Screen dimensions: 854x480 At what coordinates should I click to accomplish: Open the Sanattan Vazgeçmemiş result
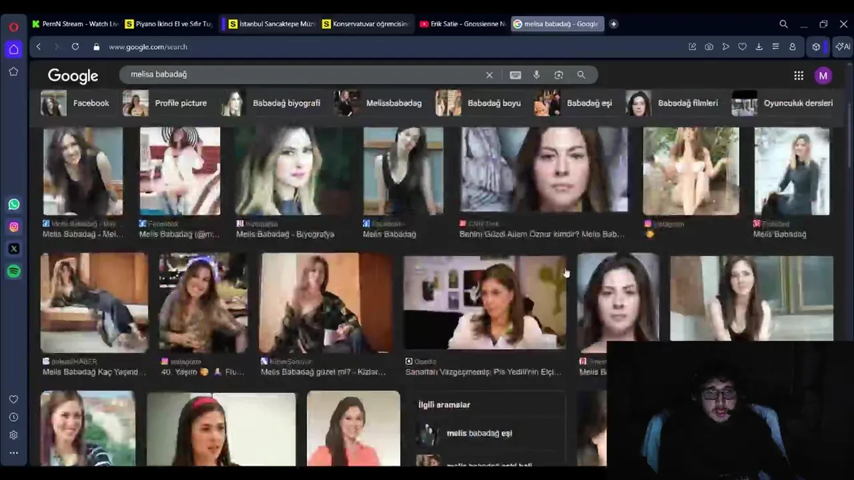pos(483,372)
